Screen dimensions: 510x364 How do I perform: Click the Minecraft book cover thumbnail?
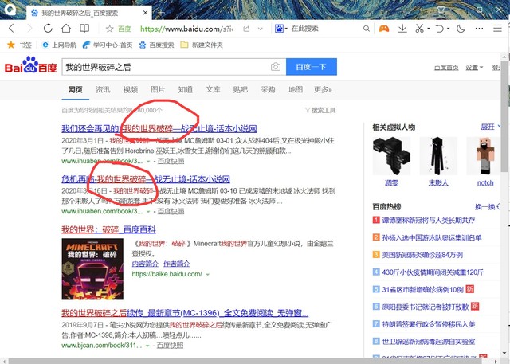[x=84, y=268]
